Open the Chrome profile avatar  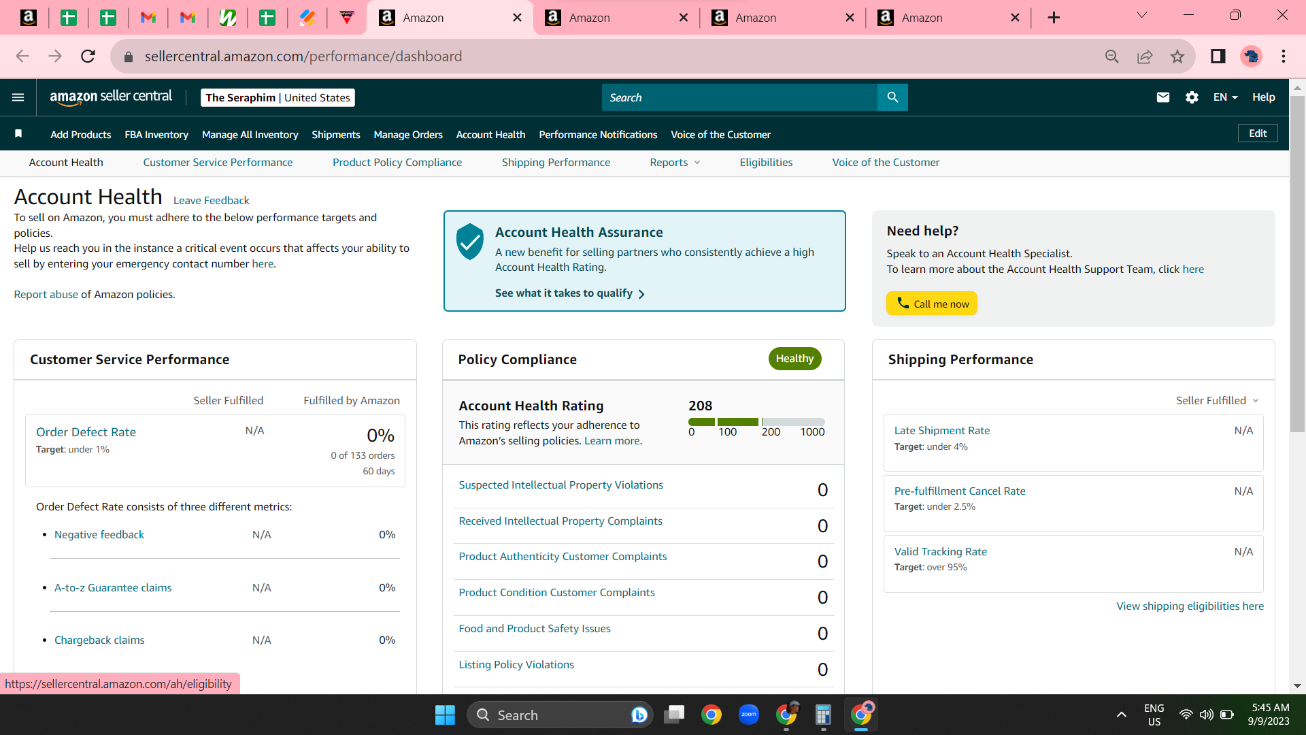point(1252,56)
